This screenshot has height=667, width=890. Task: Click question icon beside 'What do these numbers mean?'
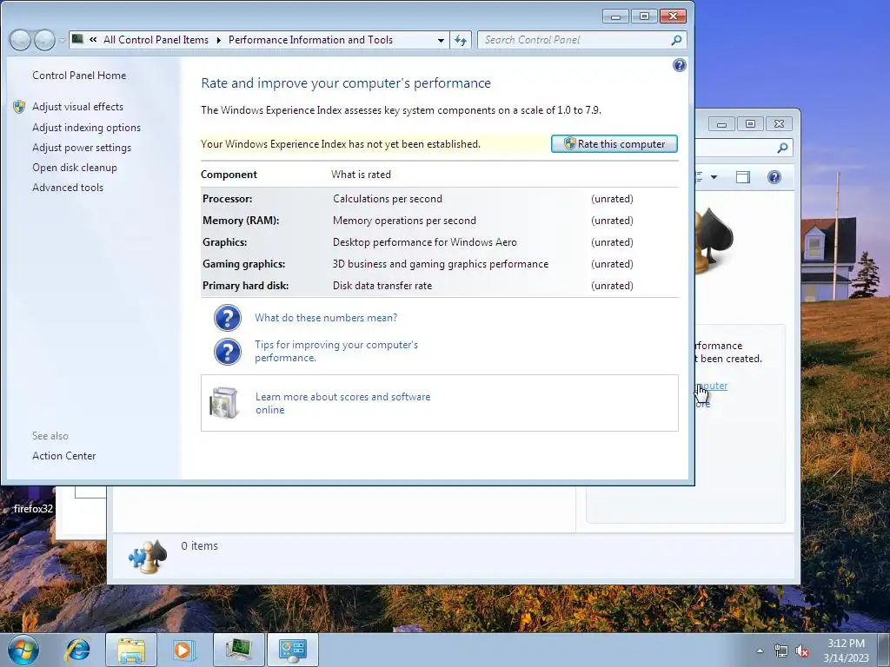(x=228, y=318)
